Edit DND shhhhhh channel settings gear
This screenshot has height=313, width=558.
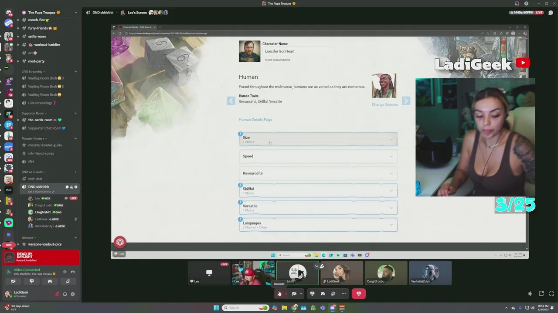click(76, 187)
